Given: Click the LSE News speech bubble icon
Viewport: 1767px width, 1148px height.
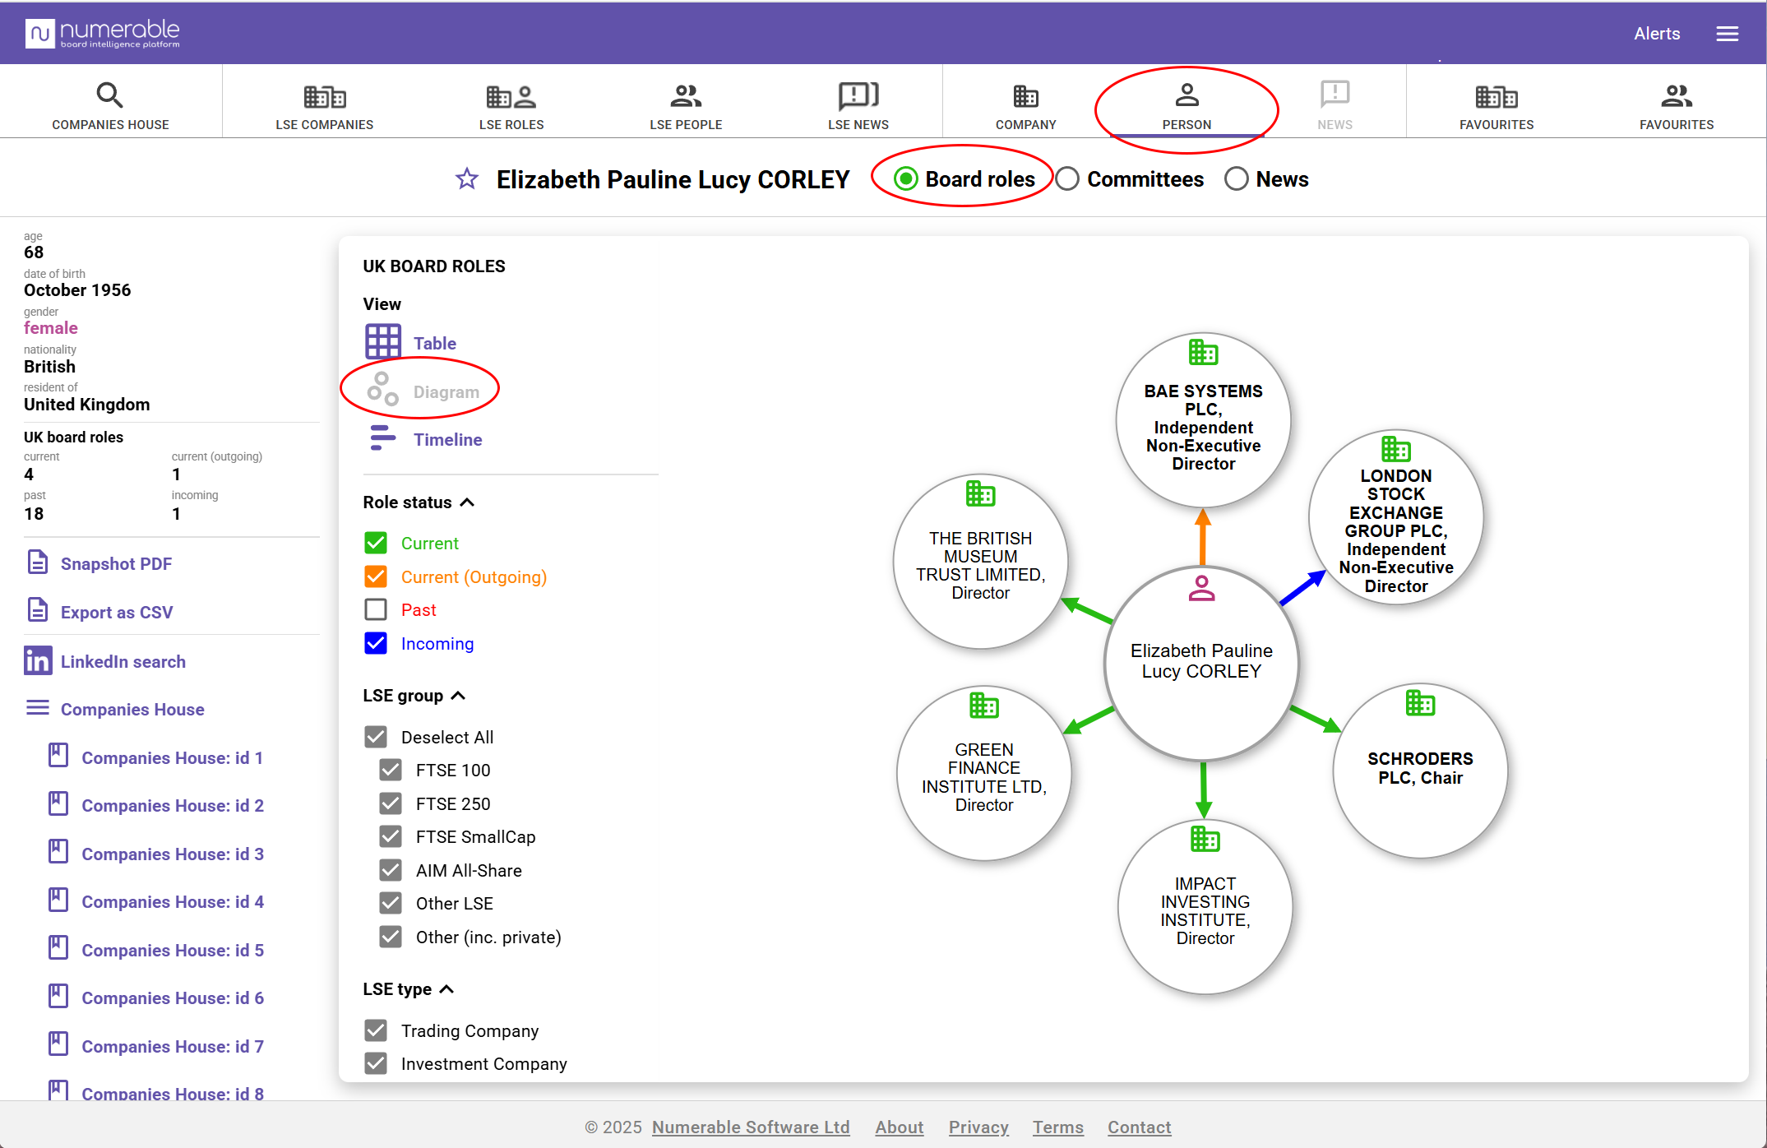Looking at the screenshot, I should tap(858, 95).
